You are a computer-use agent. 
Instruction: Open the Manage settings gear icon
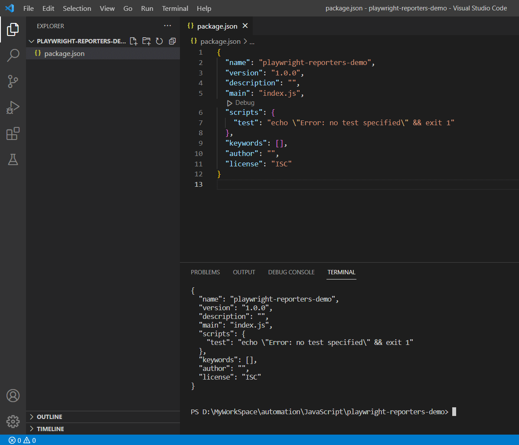click(x=13, y=422)
